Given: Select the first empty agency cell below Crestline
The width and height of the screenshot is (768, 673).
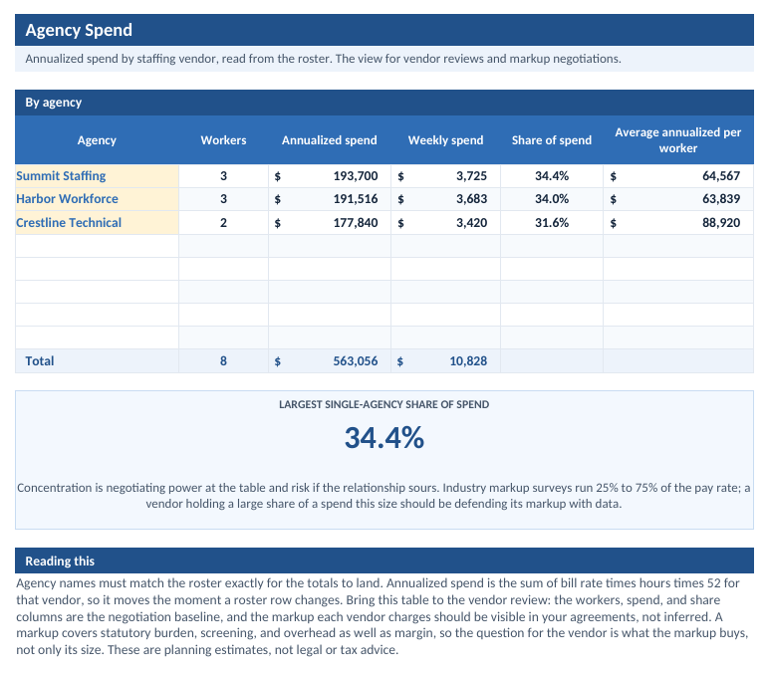Looking at the screenshot, I should [x=97, y=246].
